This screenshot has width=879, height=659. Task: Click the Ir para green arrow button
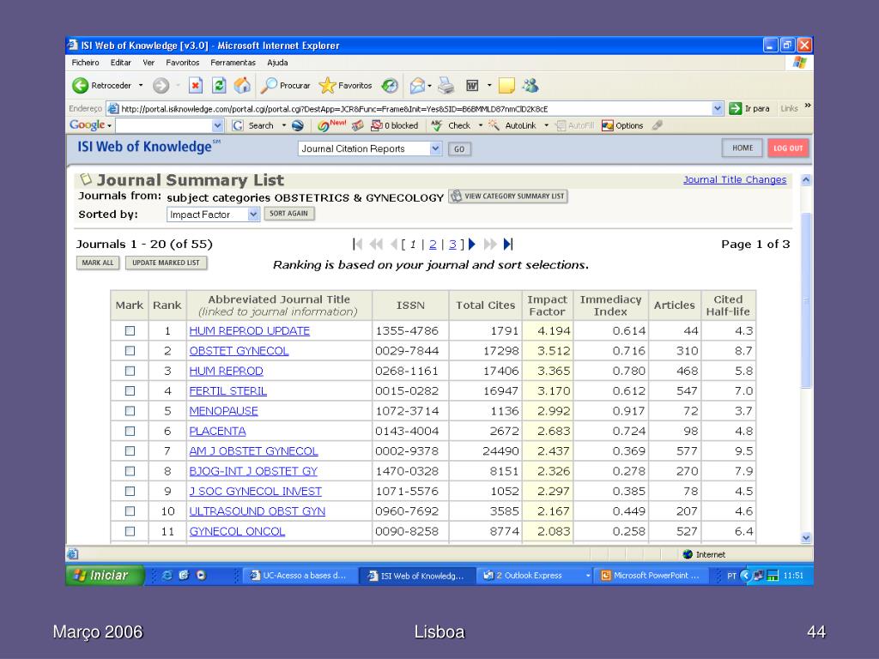point(735,108)
